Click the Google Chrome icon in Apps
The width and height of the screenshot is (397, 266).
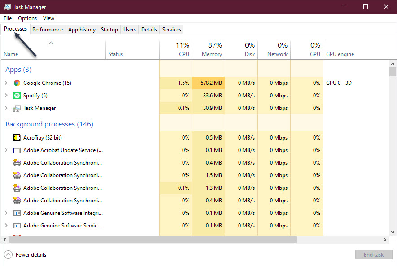(x=17, y=83)
